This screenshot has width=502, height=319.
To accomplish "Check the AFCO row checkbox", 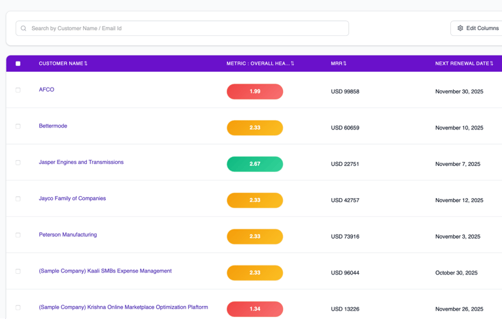I will [x=18, y=90].
